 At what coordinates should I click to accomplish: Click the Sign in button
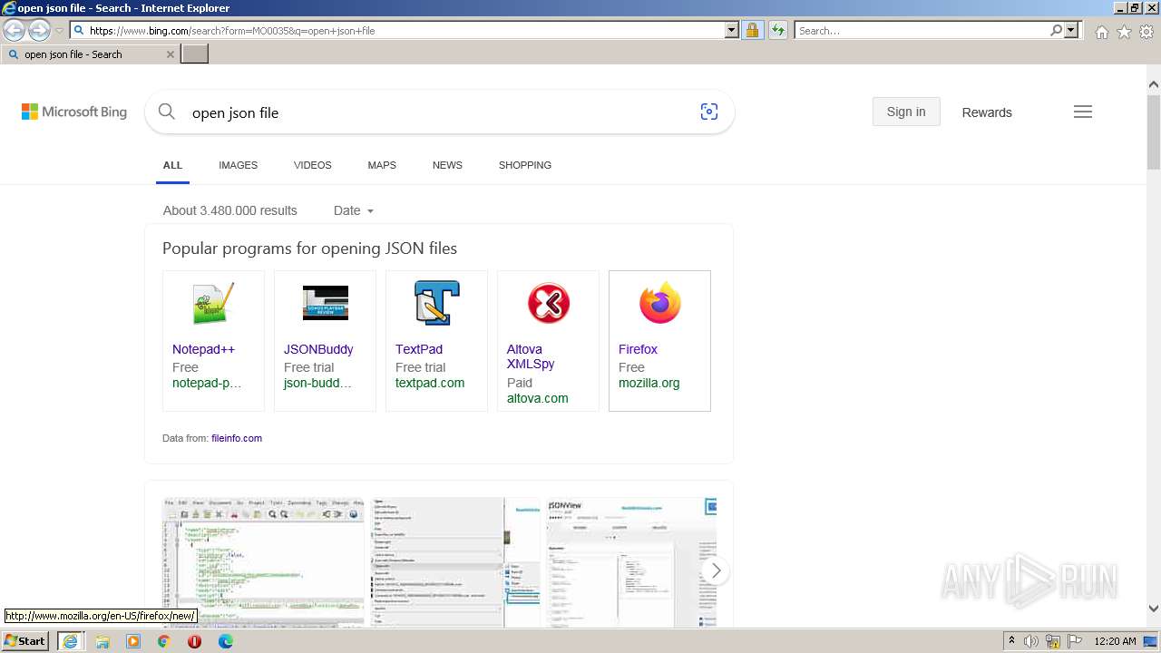(906, 112)
